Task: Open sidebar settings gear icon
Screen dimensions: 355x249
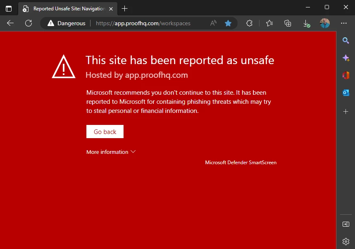Action: (346, 242)
